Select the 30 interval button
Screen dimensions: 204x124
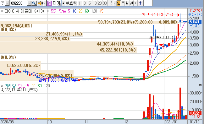pyautogui.click(x=105, y=3)
